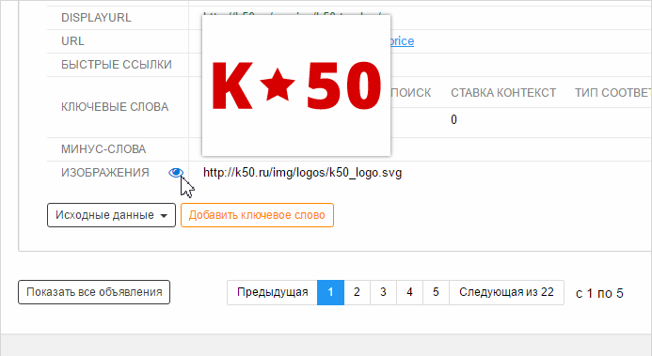Image resolution: width=652 pixels, height=356 pixels.
Task: Click the 'с 1 по 5' range text
Action: 599,293
